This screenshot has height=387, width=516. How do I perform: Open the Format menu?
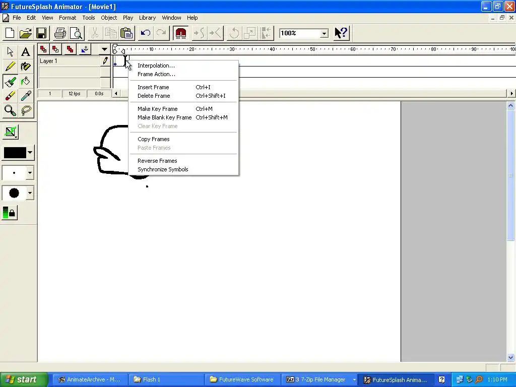[68, 18]
